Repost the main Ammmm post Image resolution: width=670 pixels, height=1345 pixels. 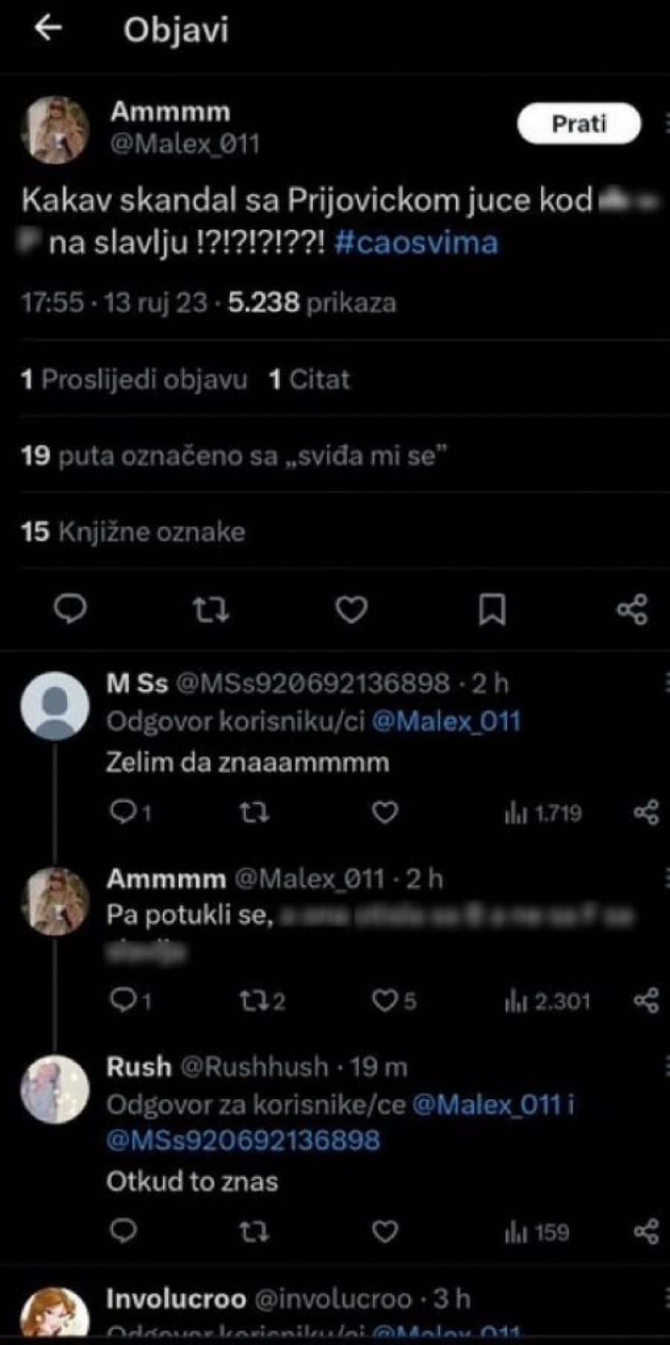[x=211, y=610]
